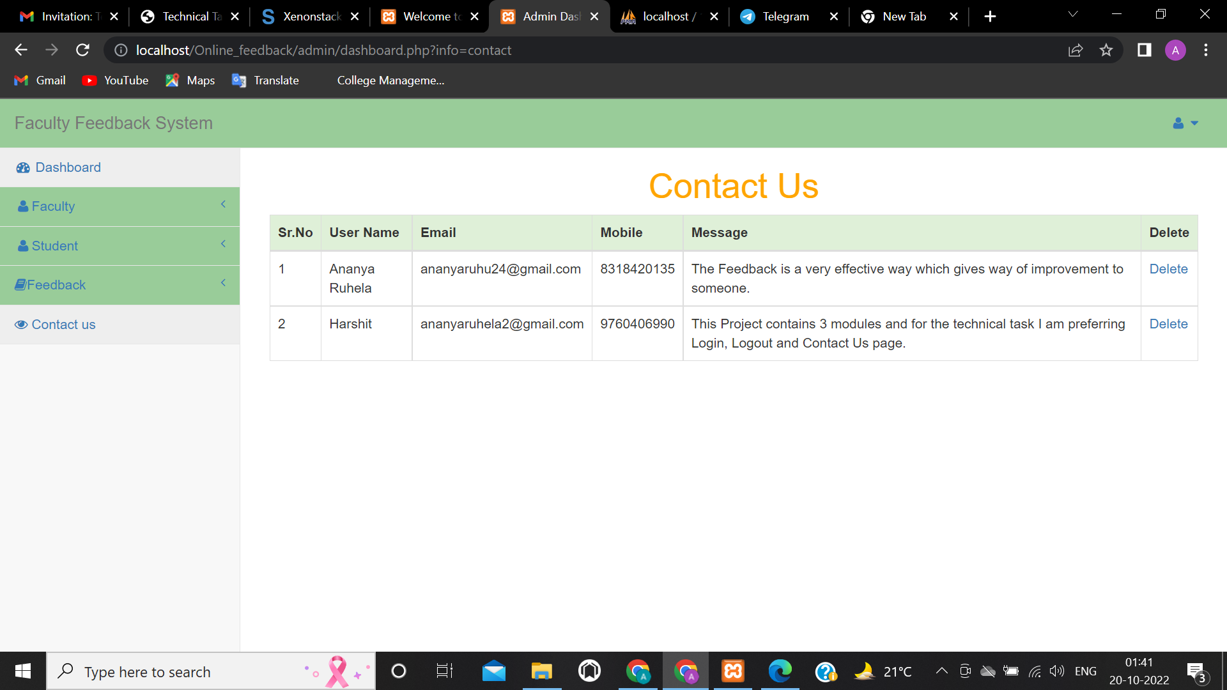Click the eye icon next to Contact us
Viewport: 1227px width, 690px height.
coord(21,324)
